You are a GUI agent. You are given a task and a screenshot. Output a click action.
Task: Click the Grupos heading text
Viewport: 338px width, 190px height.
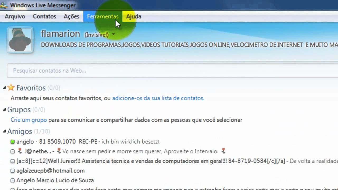[19, 110]
